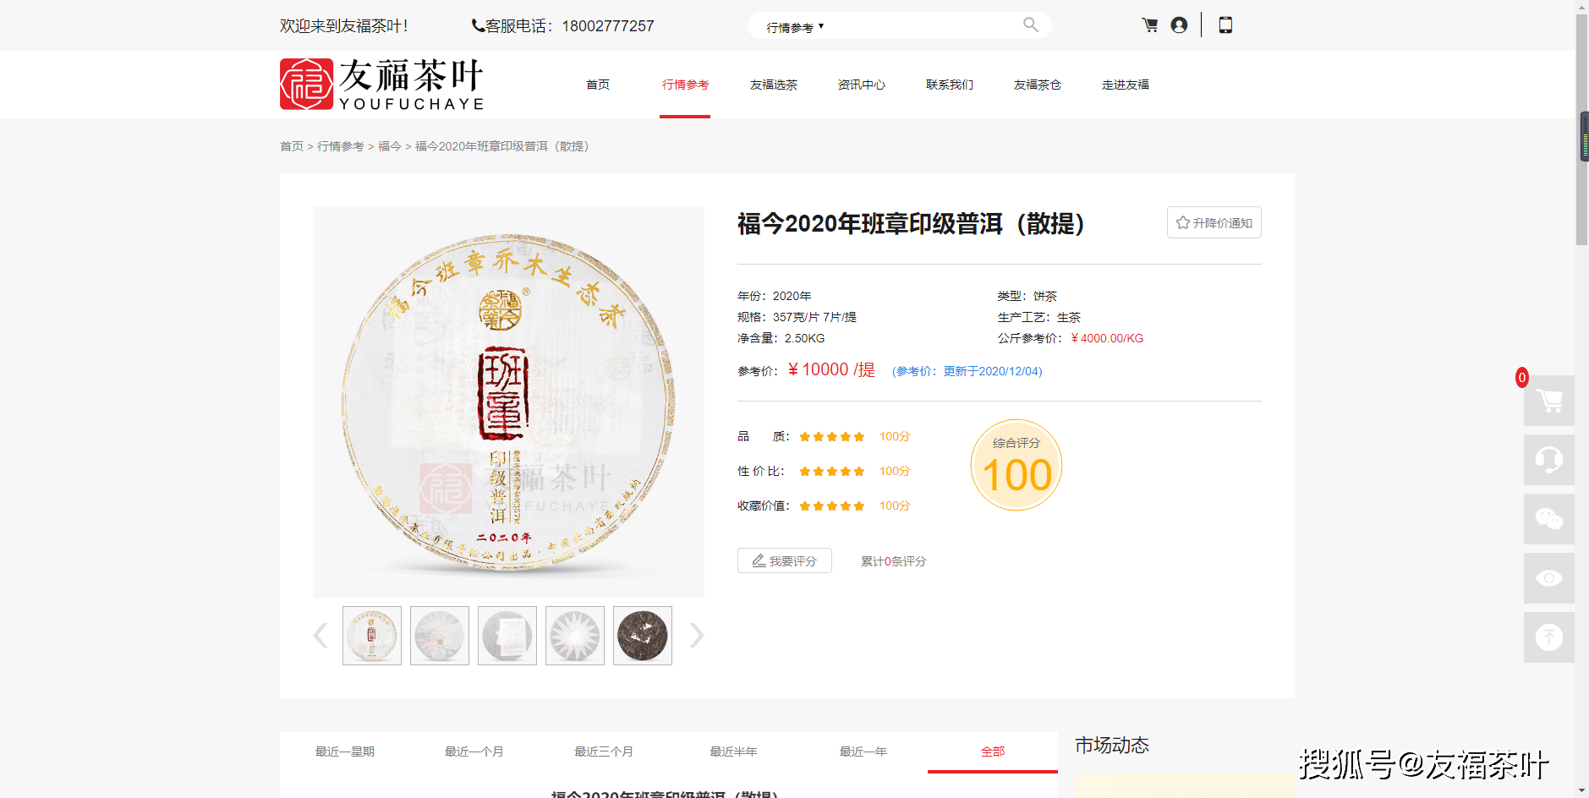Click the back-to-top arrow icon
This screenshot has height=798, width=1589.
pos(1548,637)
